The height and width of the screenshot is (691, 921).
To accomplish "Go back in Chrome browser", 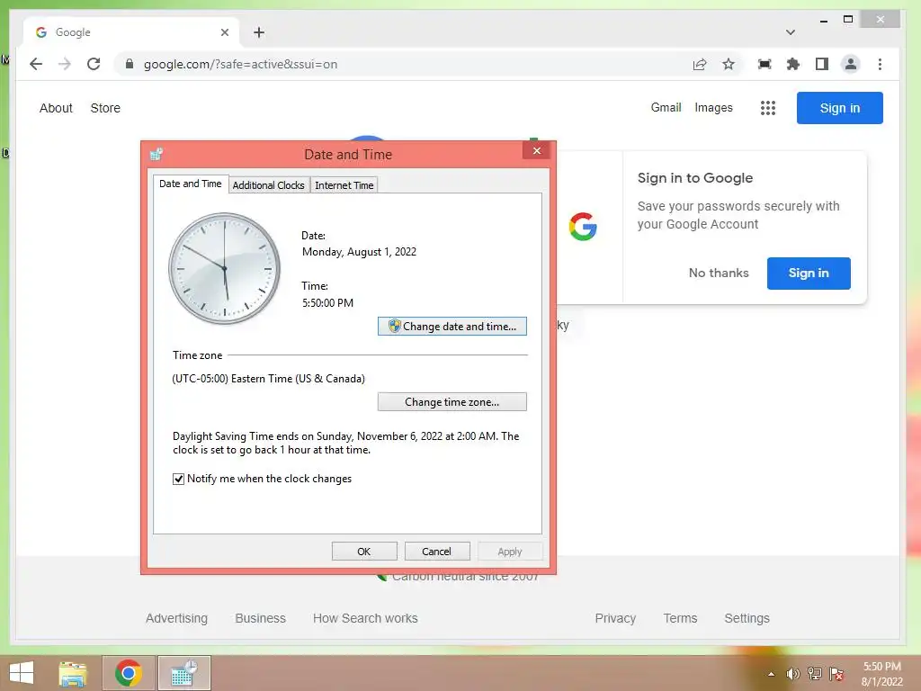I will [x=36, y=64].
